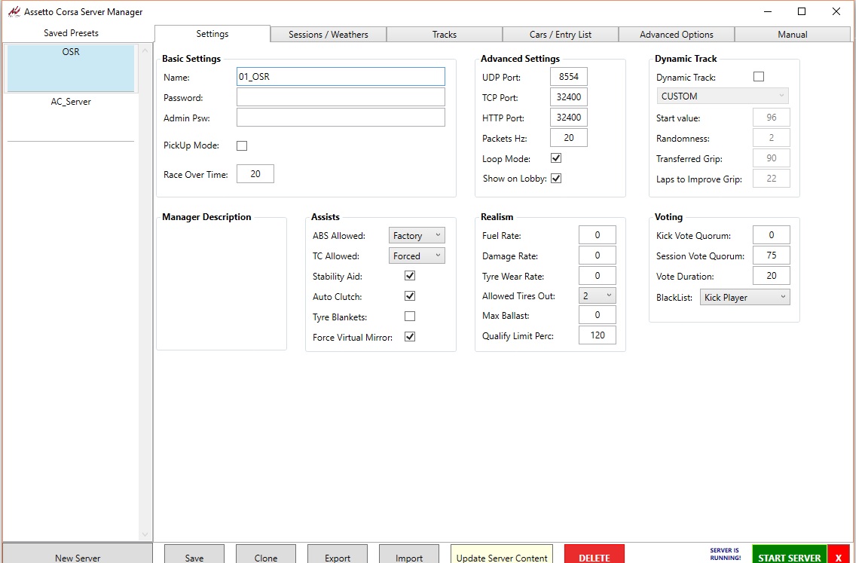Go to the Advanced Options tab
The height and width of the screenshot is (563, 868).
[x=677, y=35]
